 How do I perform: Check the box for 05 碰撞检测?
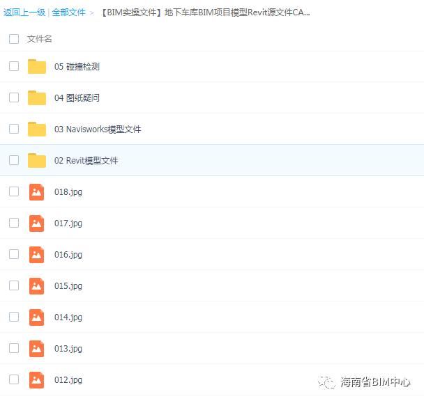click(14, 66)
